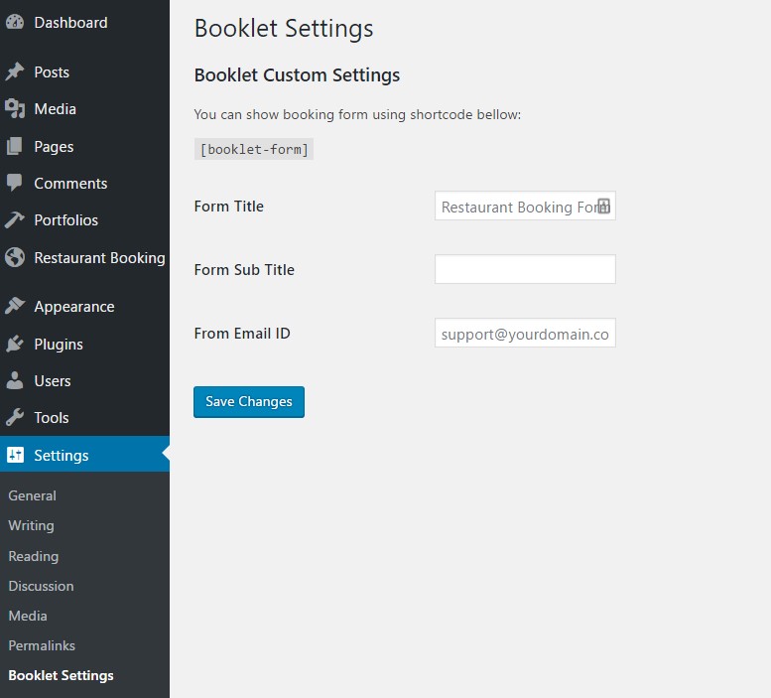Click the Appearance paintbrush icon

[15, 307]
